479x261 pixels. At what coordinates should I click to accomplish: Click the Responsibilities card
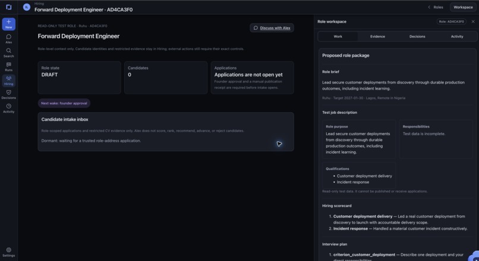(436, 139)
